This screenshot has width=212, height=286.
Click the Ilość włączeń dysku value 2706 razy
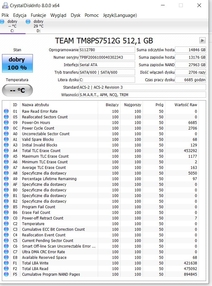190,72
